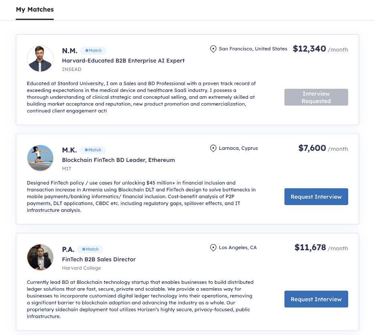Click the N.M. candidate name
Screen dimensions: 375x335
[x=70, y=51]
